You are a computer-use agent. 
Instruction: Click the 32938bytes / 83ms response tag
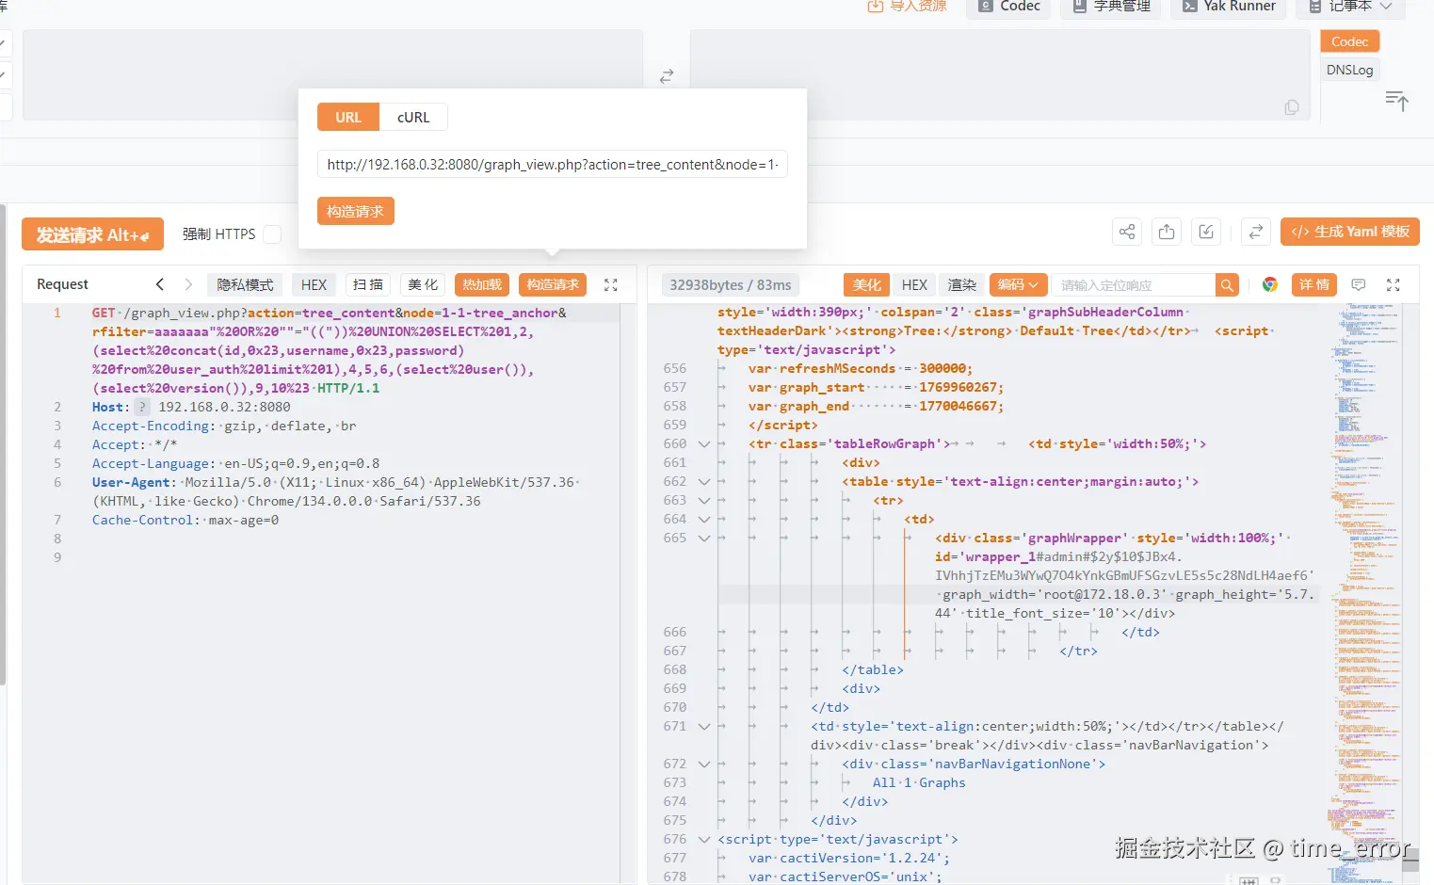731,284
